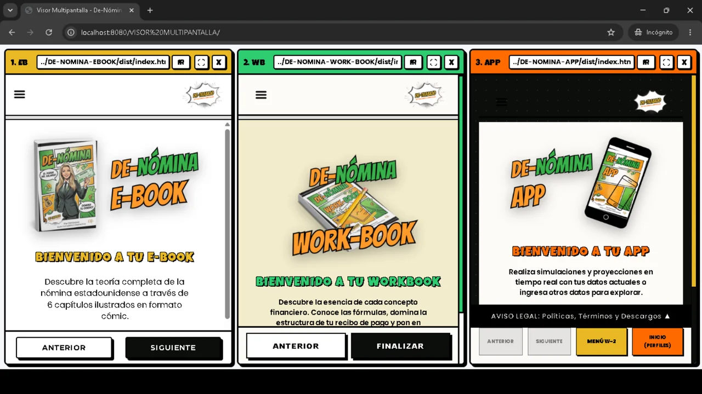Expand the EB panel to fullscreen
This screenshot has height=394, width=702.
pos(201,62)
